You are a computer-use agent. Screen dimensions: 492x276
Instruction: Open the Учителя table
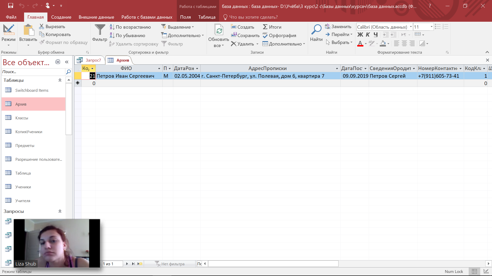pos(34,201)
